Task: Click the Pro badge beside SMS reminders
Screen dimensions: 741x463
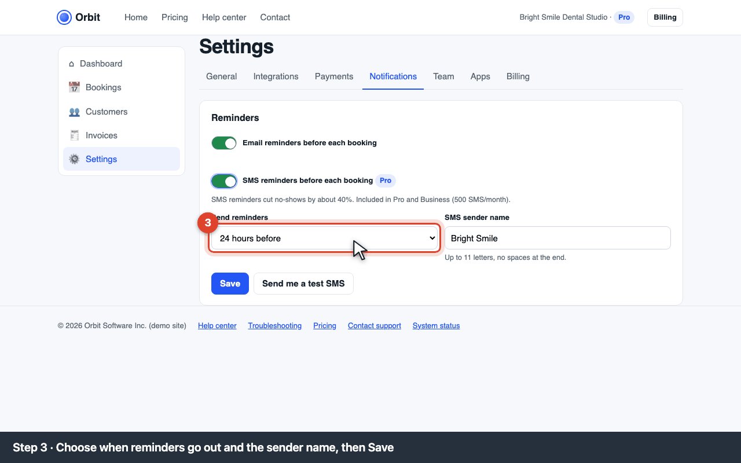Action: click(x=386, y=181)
